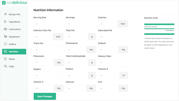The image size is (179, 101).
Task: Click the Saturated Fat field
Action: tap(113, 37)
